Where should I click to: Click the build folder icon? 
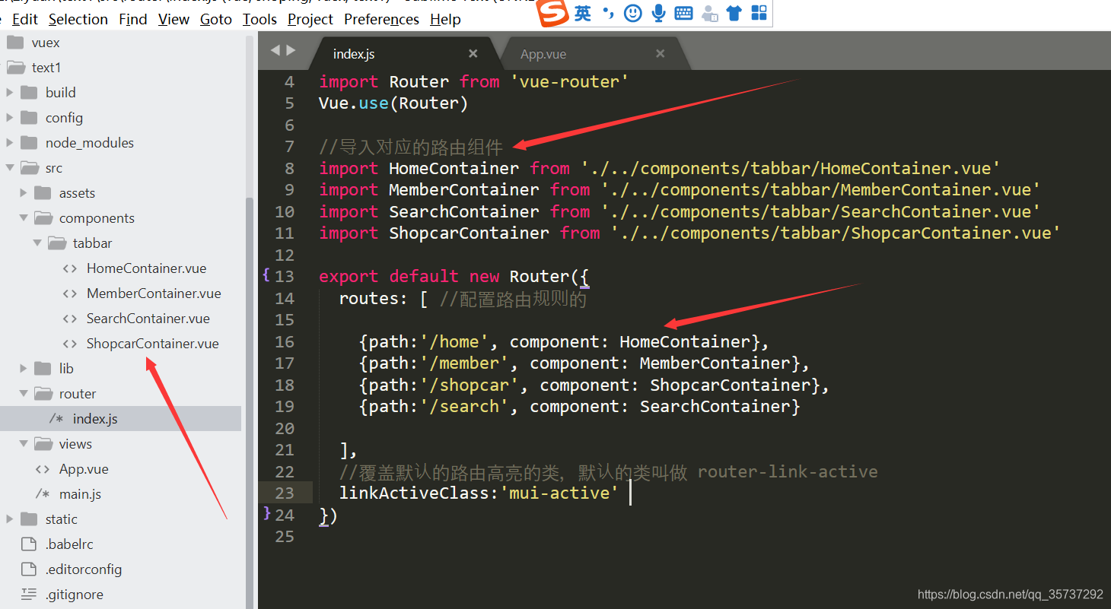(x=30, y=93)
